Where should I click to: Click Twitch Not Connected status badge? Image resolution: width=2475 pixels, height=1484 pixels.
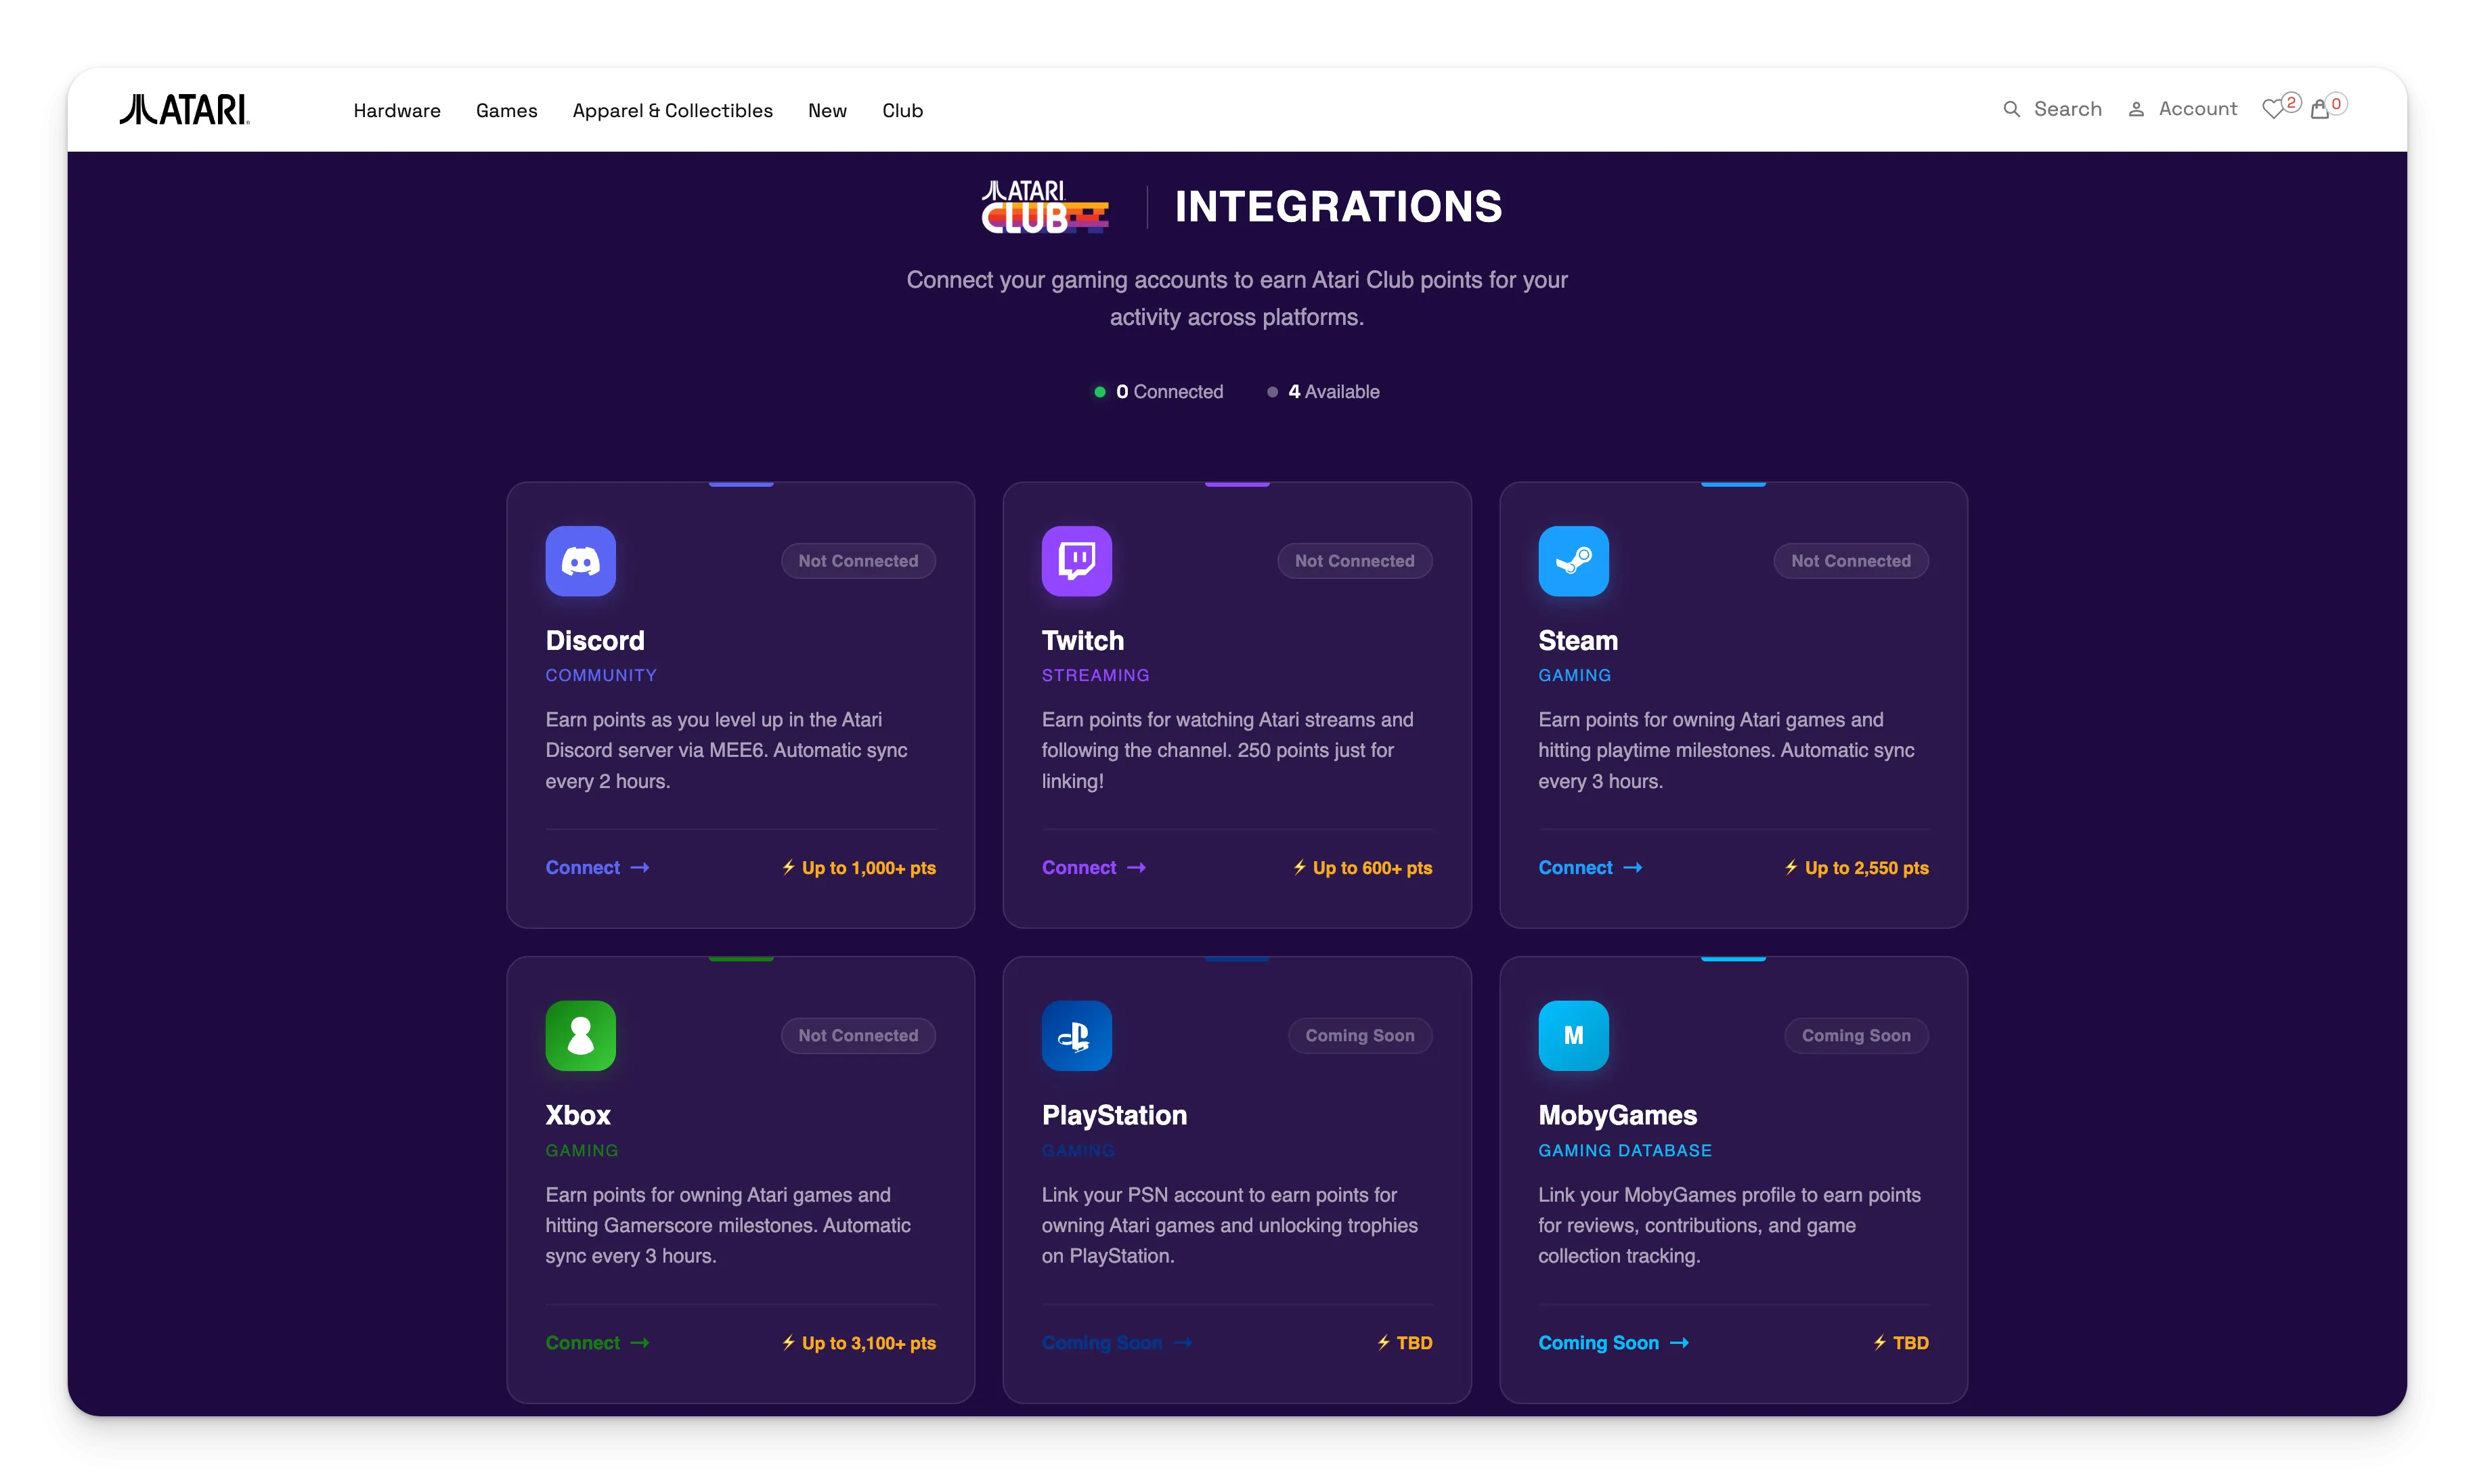click(x=1354, y=561)
